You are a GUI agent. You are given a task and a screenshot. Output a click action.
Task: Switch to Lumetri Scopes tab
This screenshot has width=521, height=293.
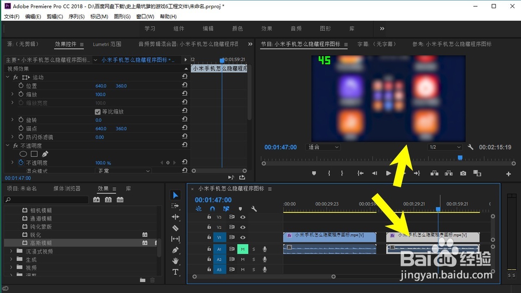coord(107,44)
